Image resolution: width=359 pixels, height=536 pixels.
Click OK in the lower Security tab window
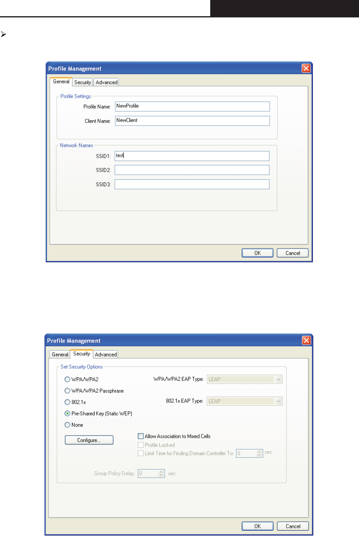(258, 526)
